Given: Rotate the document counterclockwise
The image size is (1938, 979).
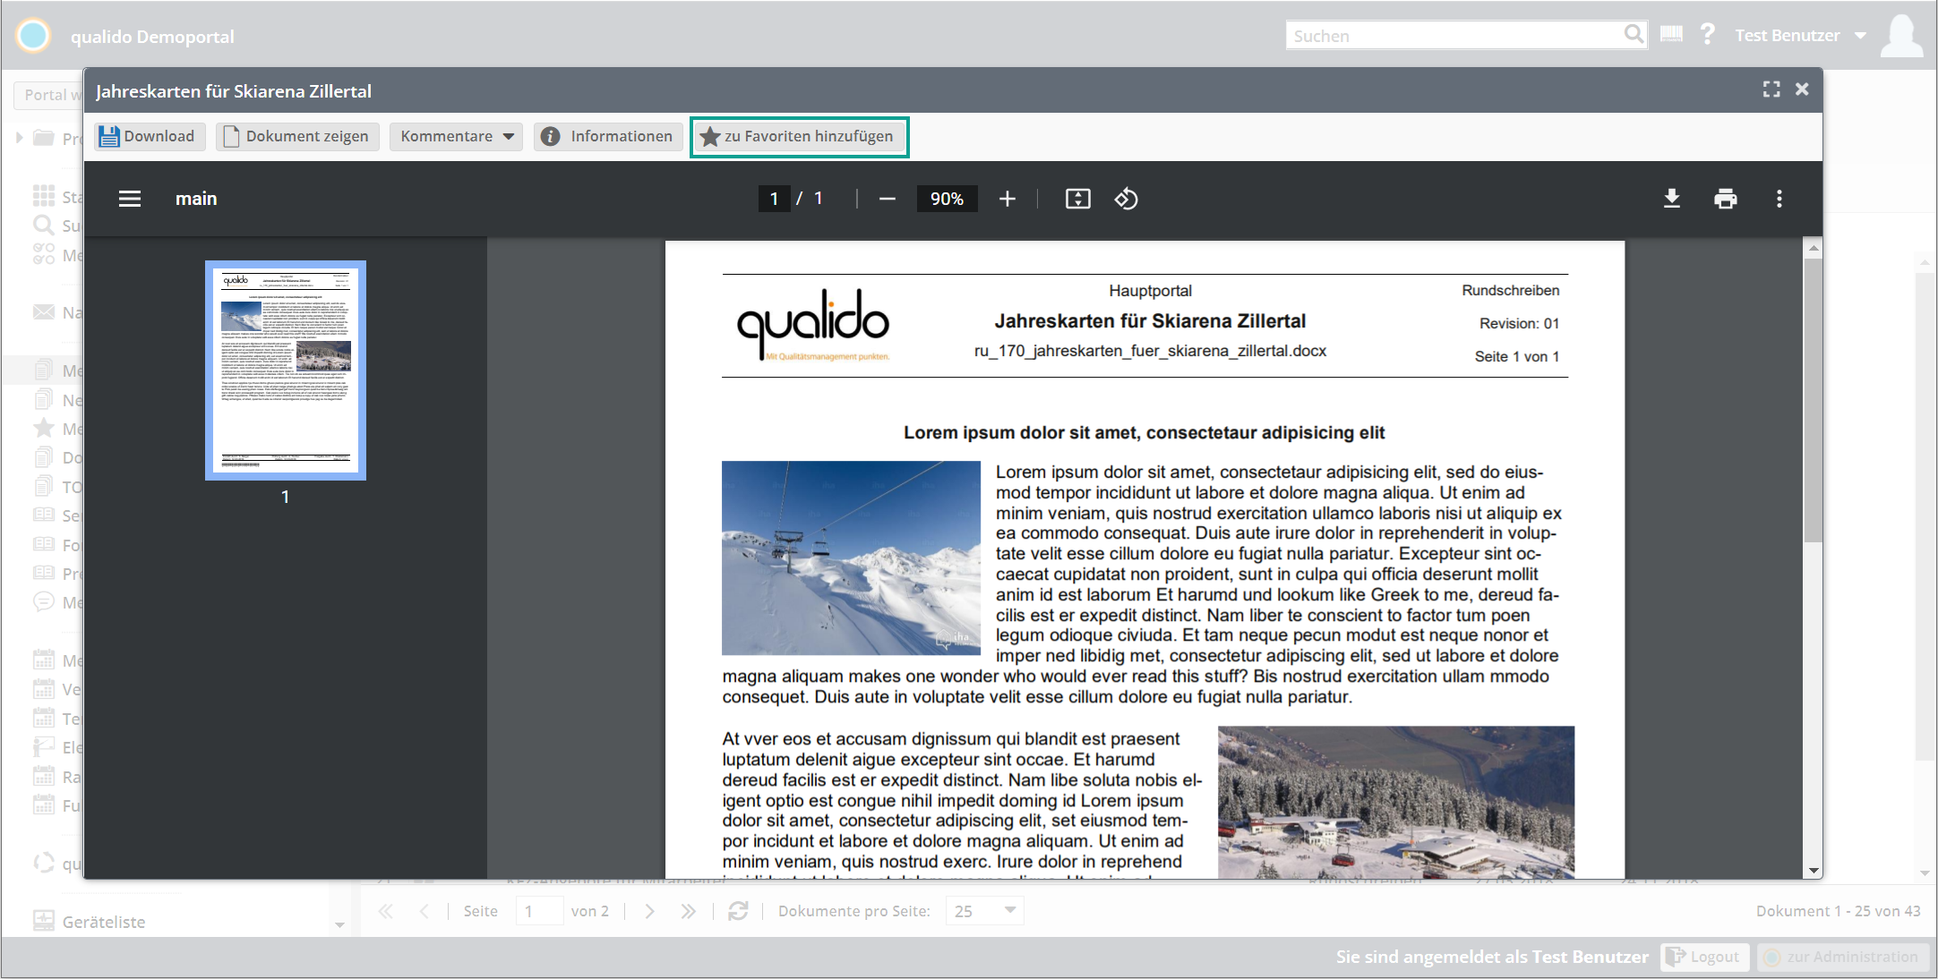Looking at the screenshot, I should coord(1127,199).
